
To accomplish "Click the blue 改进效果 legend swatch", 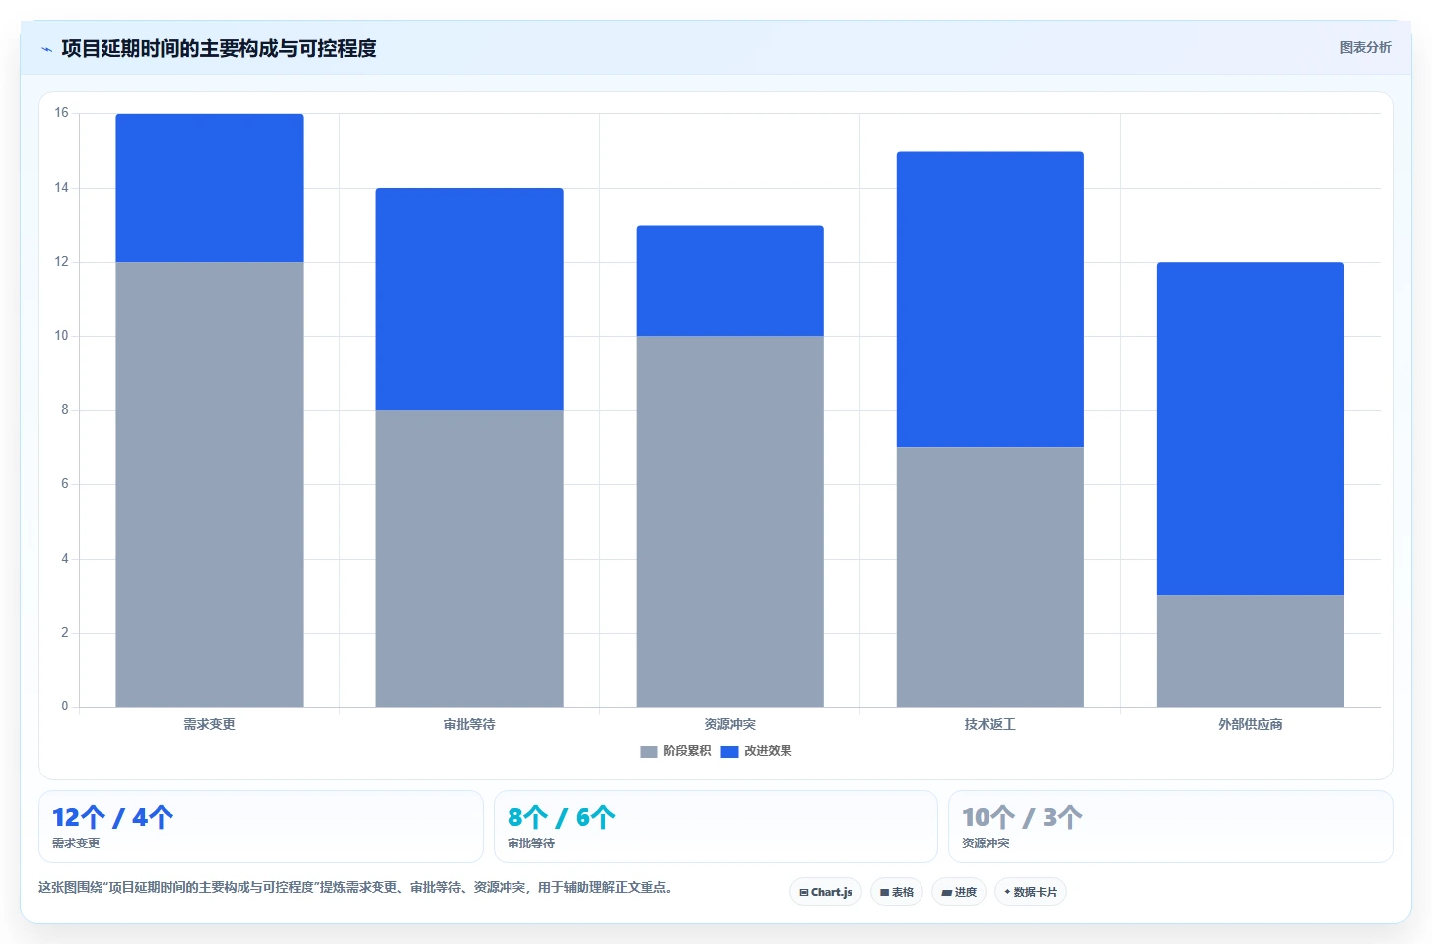I will click(x=729, y=752).
